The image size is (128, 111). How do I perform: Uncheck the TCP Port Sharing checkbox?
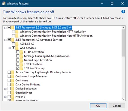click(x=18, y=68)
